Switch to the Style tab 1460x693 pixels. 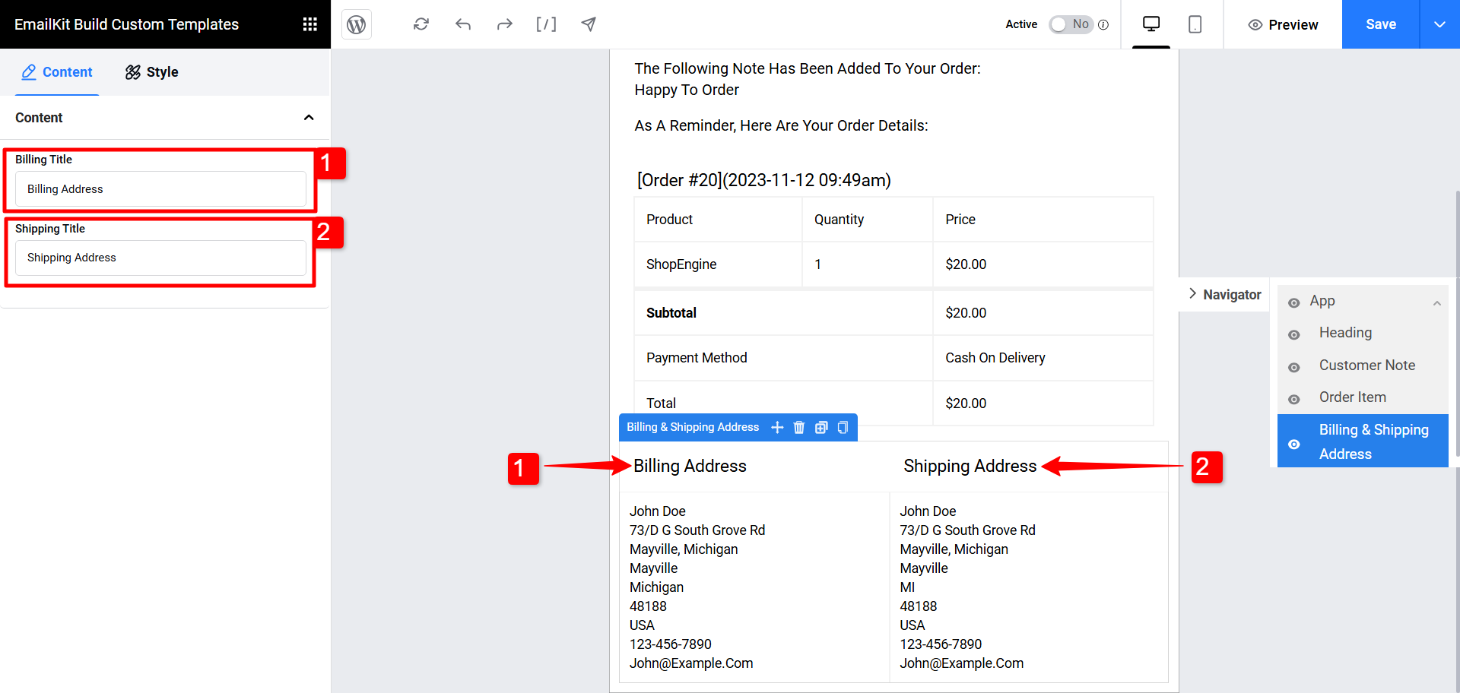point(152,72)
